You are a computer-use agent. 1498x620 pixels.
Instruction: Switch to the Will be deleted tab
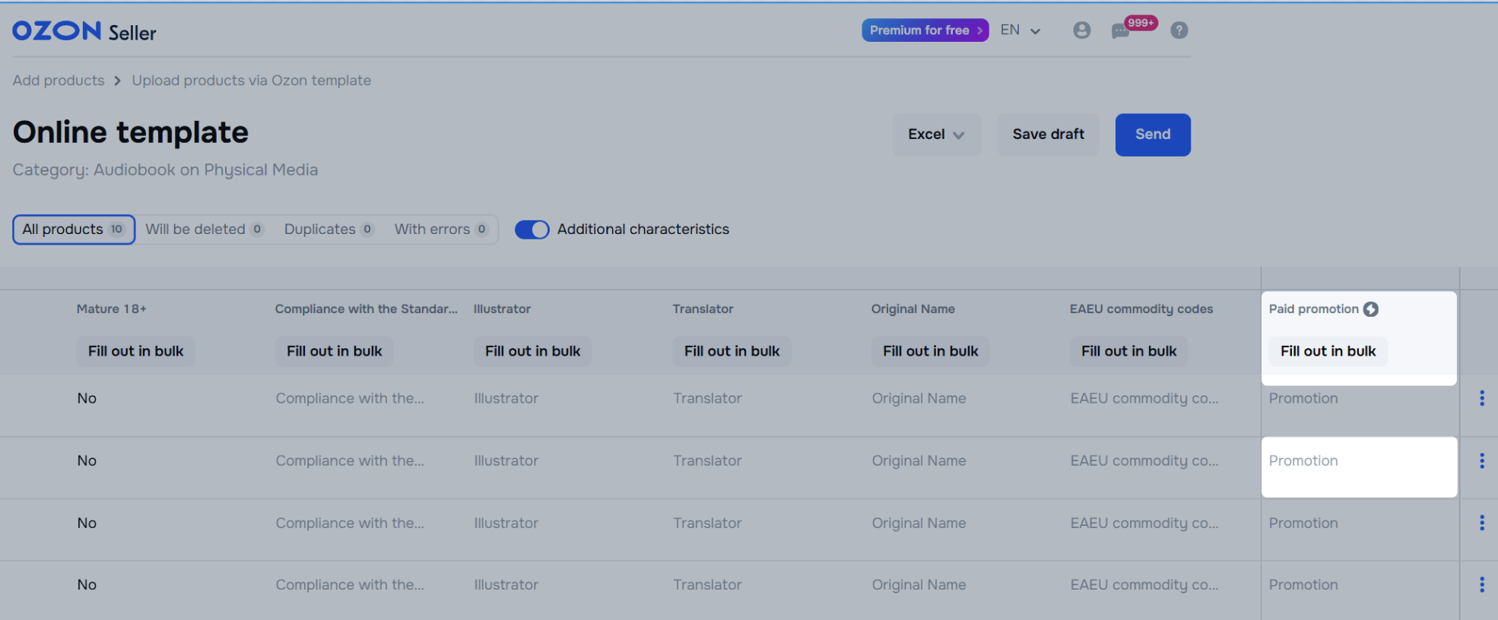coord(204,229)
